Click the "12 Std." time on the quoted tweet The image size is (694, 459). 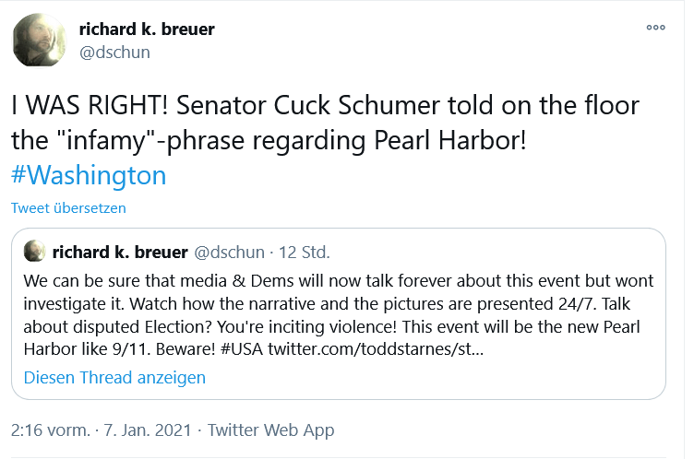(x=304, y=252)
